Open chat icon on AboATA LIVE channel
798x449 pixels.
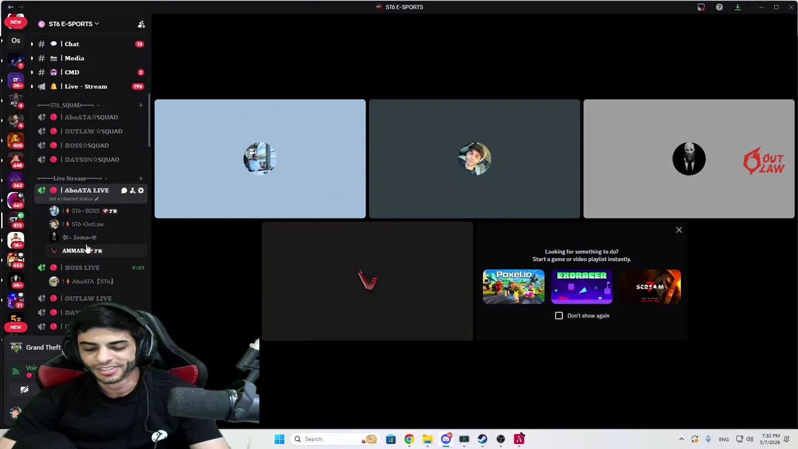124,190
